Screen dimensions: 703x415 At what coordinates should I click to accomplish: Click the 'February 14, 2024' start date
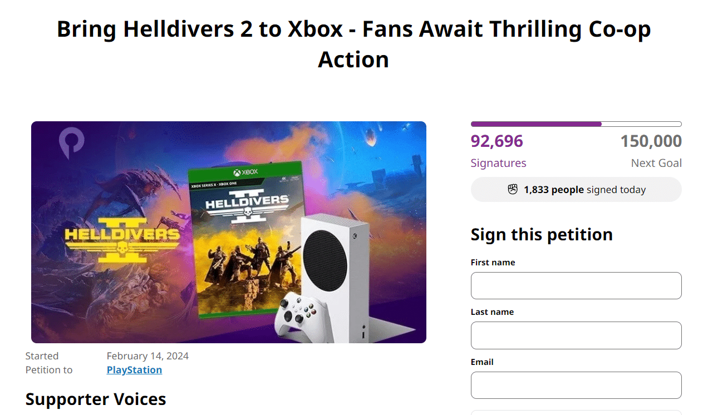point(148,355)
